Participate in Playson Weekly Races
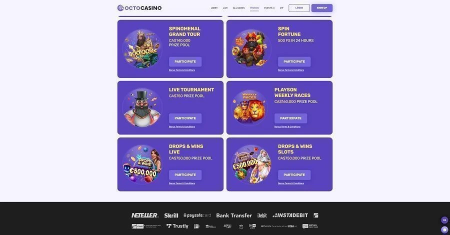The image size is (450, 235). coord(290,118)
